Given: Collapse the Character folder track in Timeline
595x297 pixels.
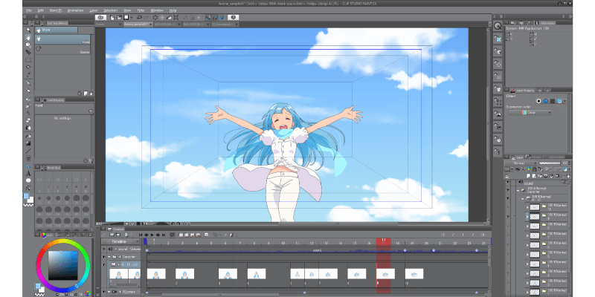Looking at the screenshot, I should (109, 257).
